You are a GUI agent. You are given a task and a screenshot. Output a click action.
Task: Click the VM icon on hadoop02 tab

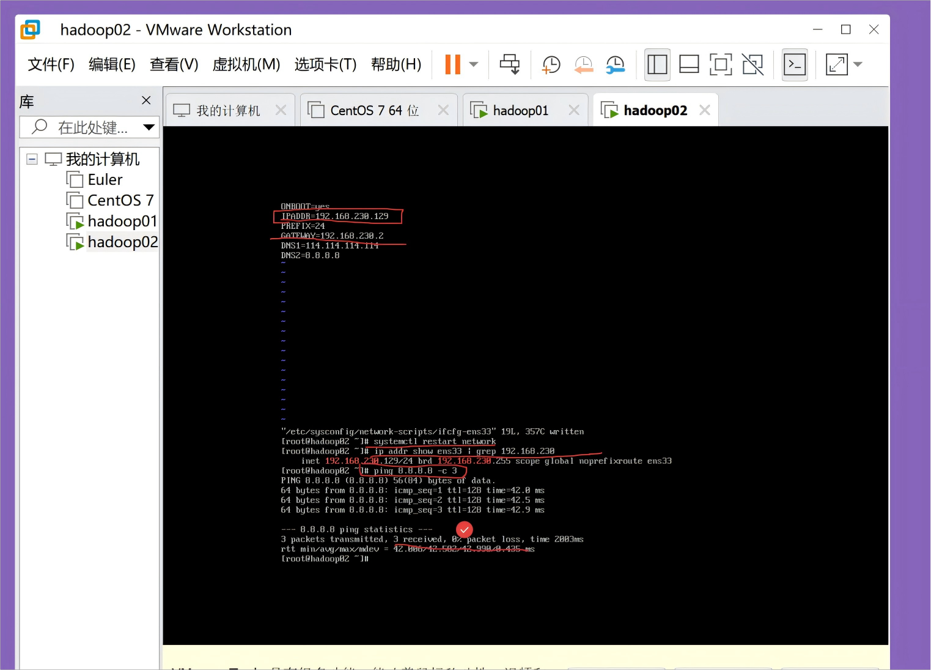click(609, 110)
